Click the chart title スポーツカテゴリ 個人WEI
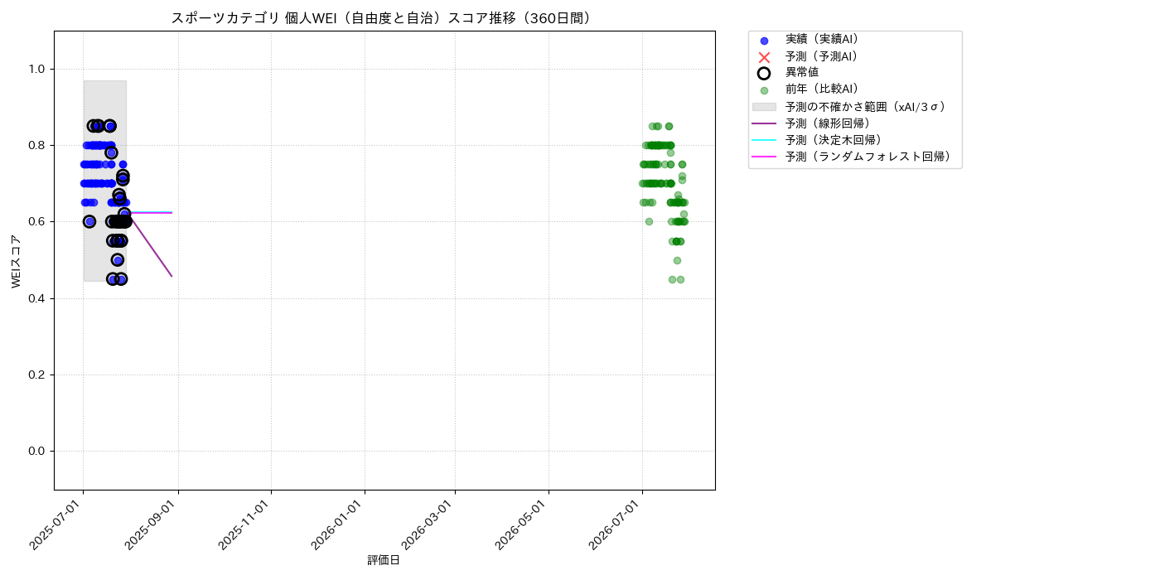 (384, 18)
